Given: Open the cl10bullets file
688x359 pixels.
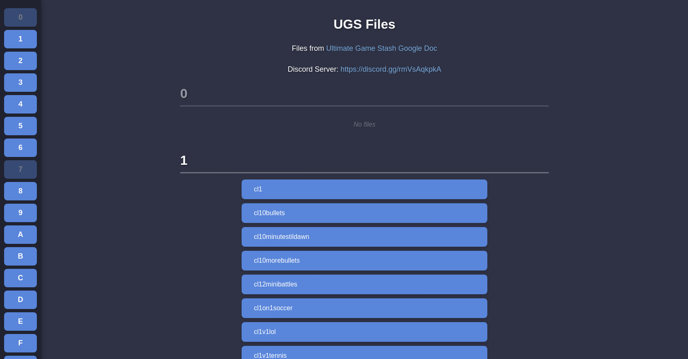Looking at the screenshot, I should point(364,213).
